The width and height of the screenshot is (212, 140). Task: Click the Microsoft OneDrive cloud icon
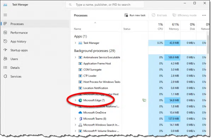[80, 112]
